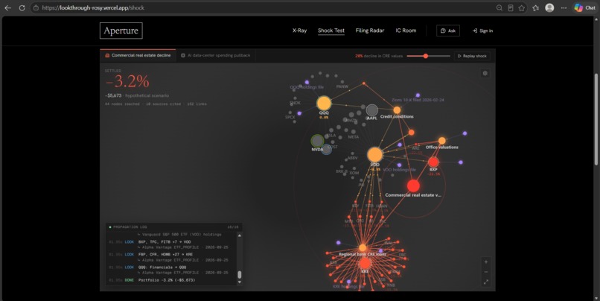Open the Filing Radar page

[x=370, y=31]
